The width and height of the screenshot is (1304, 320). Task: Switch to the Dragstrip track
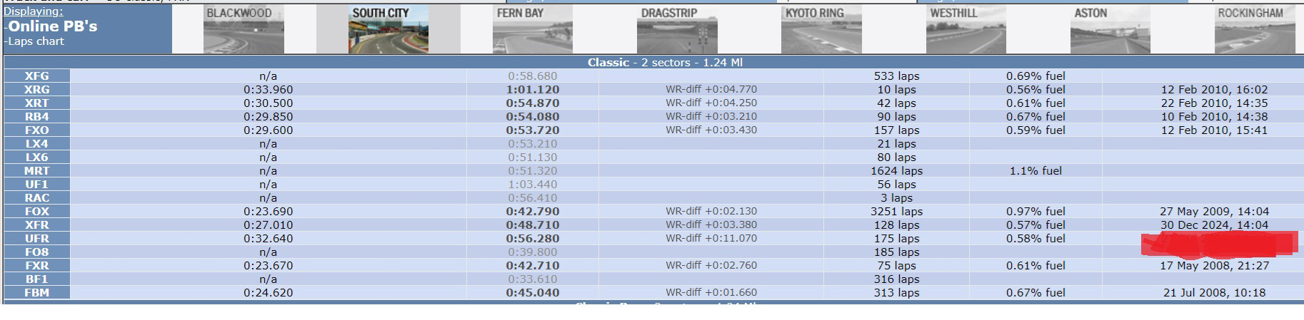[x=677, y=30]
